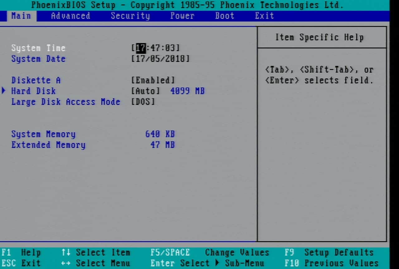Click the System Date label
The width and height of the screenshot is (399, 269).
click(38, 59)
